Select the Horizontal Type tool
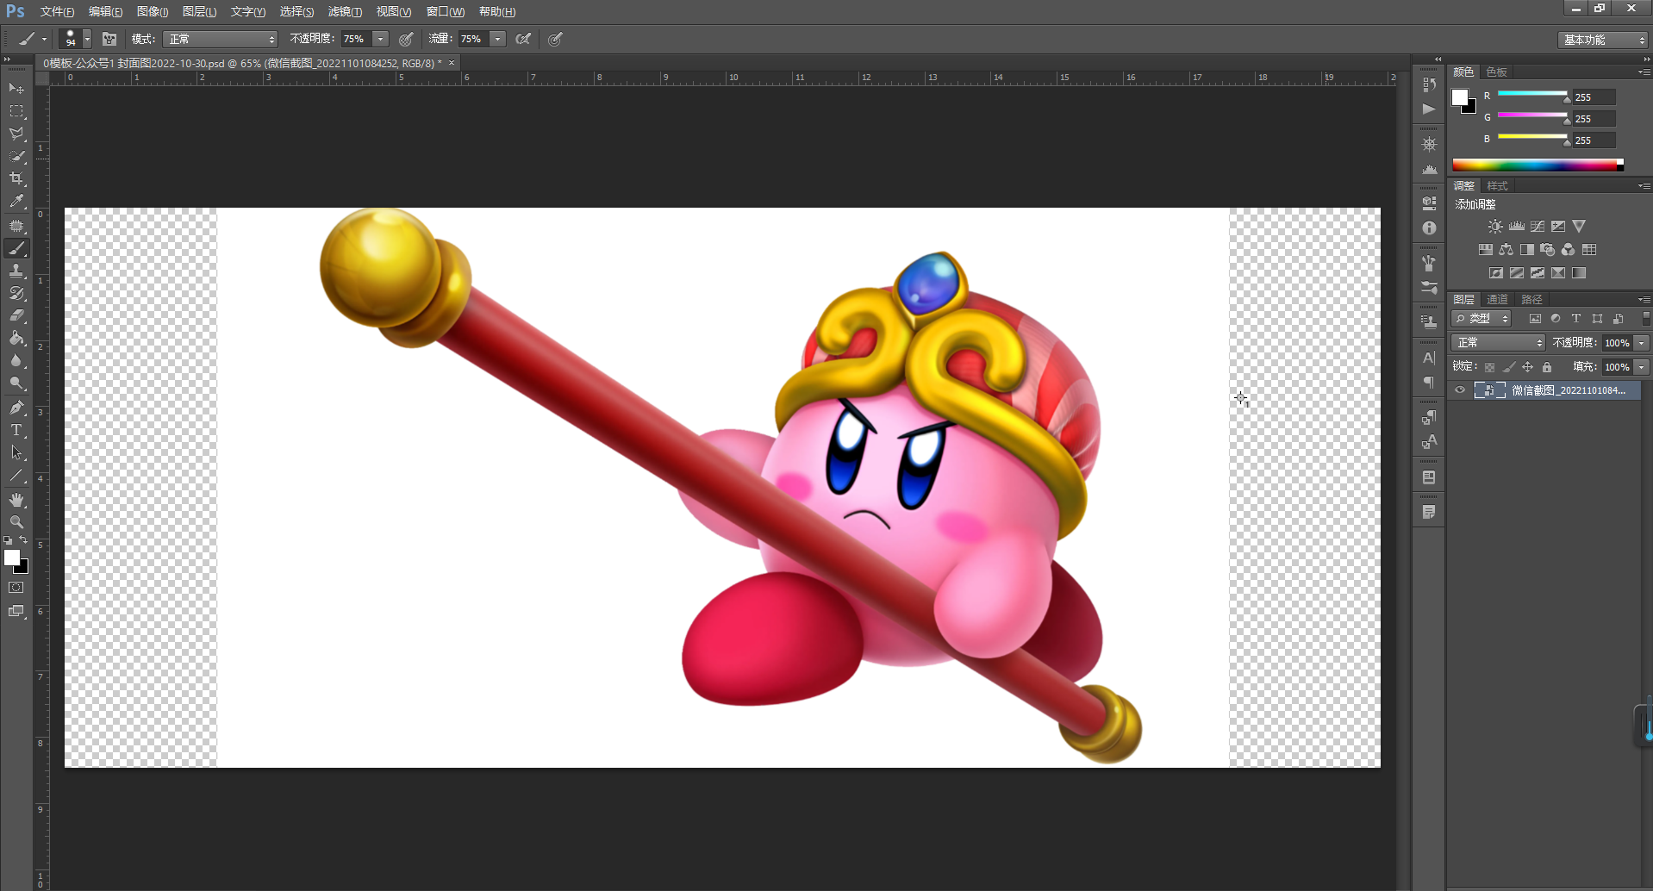Viewport: 1653px width, 891px height. tap(16, 429)
